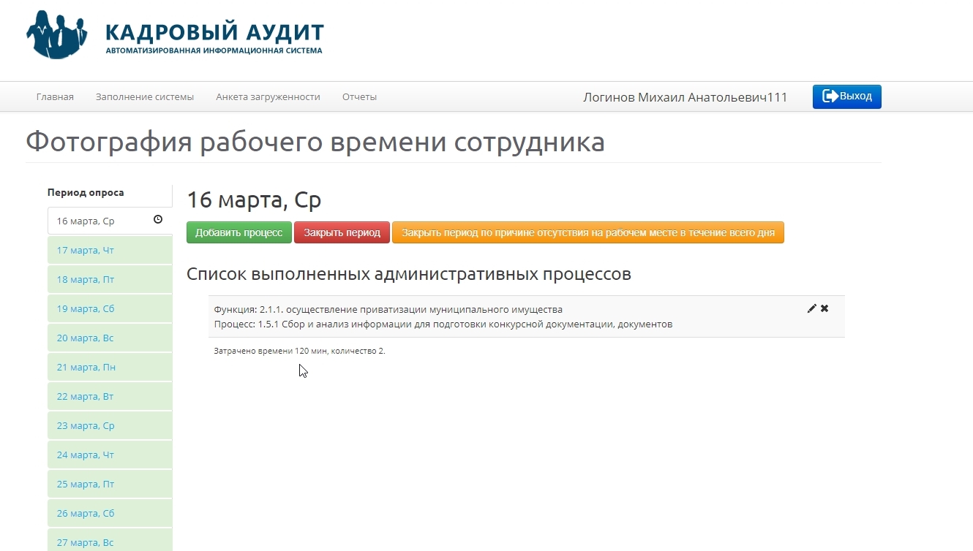Open Главная menu item
The image size is (973, 551).
pos(55,96)
